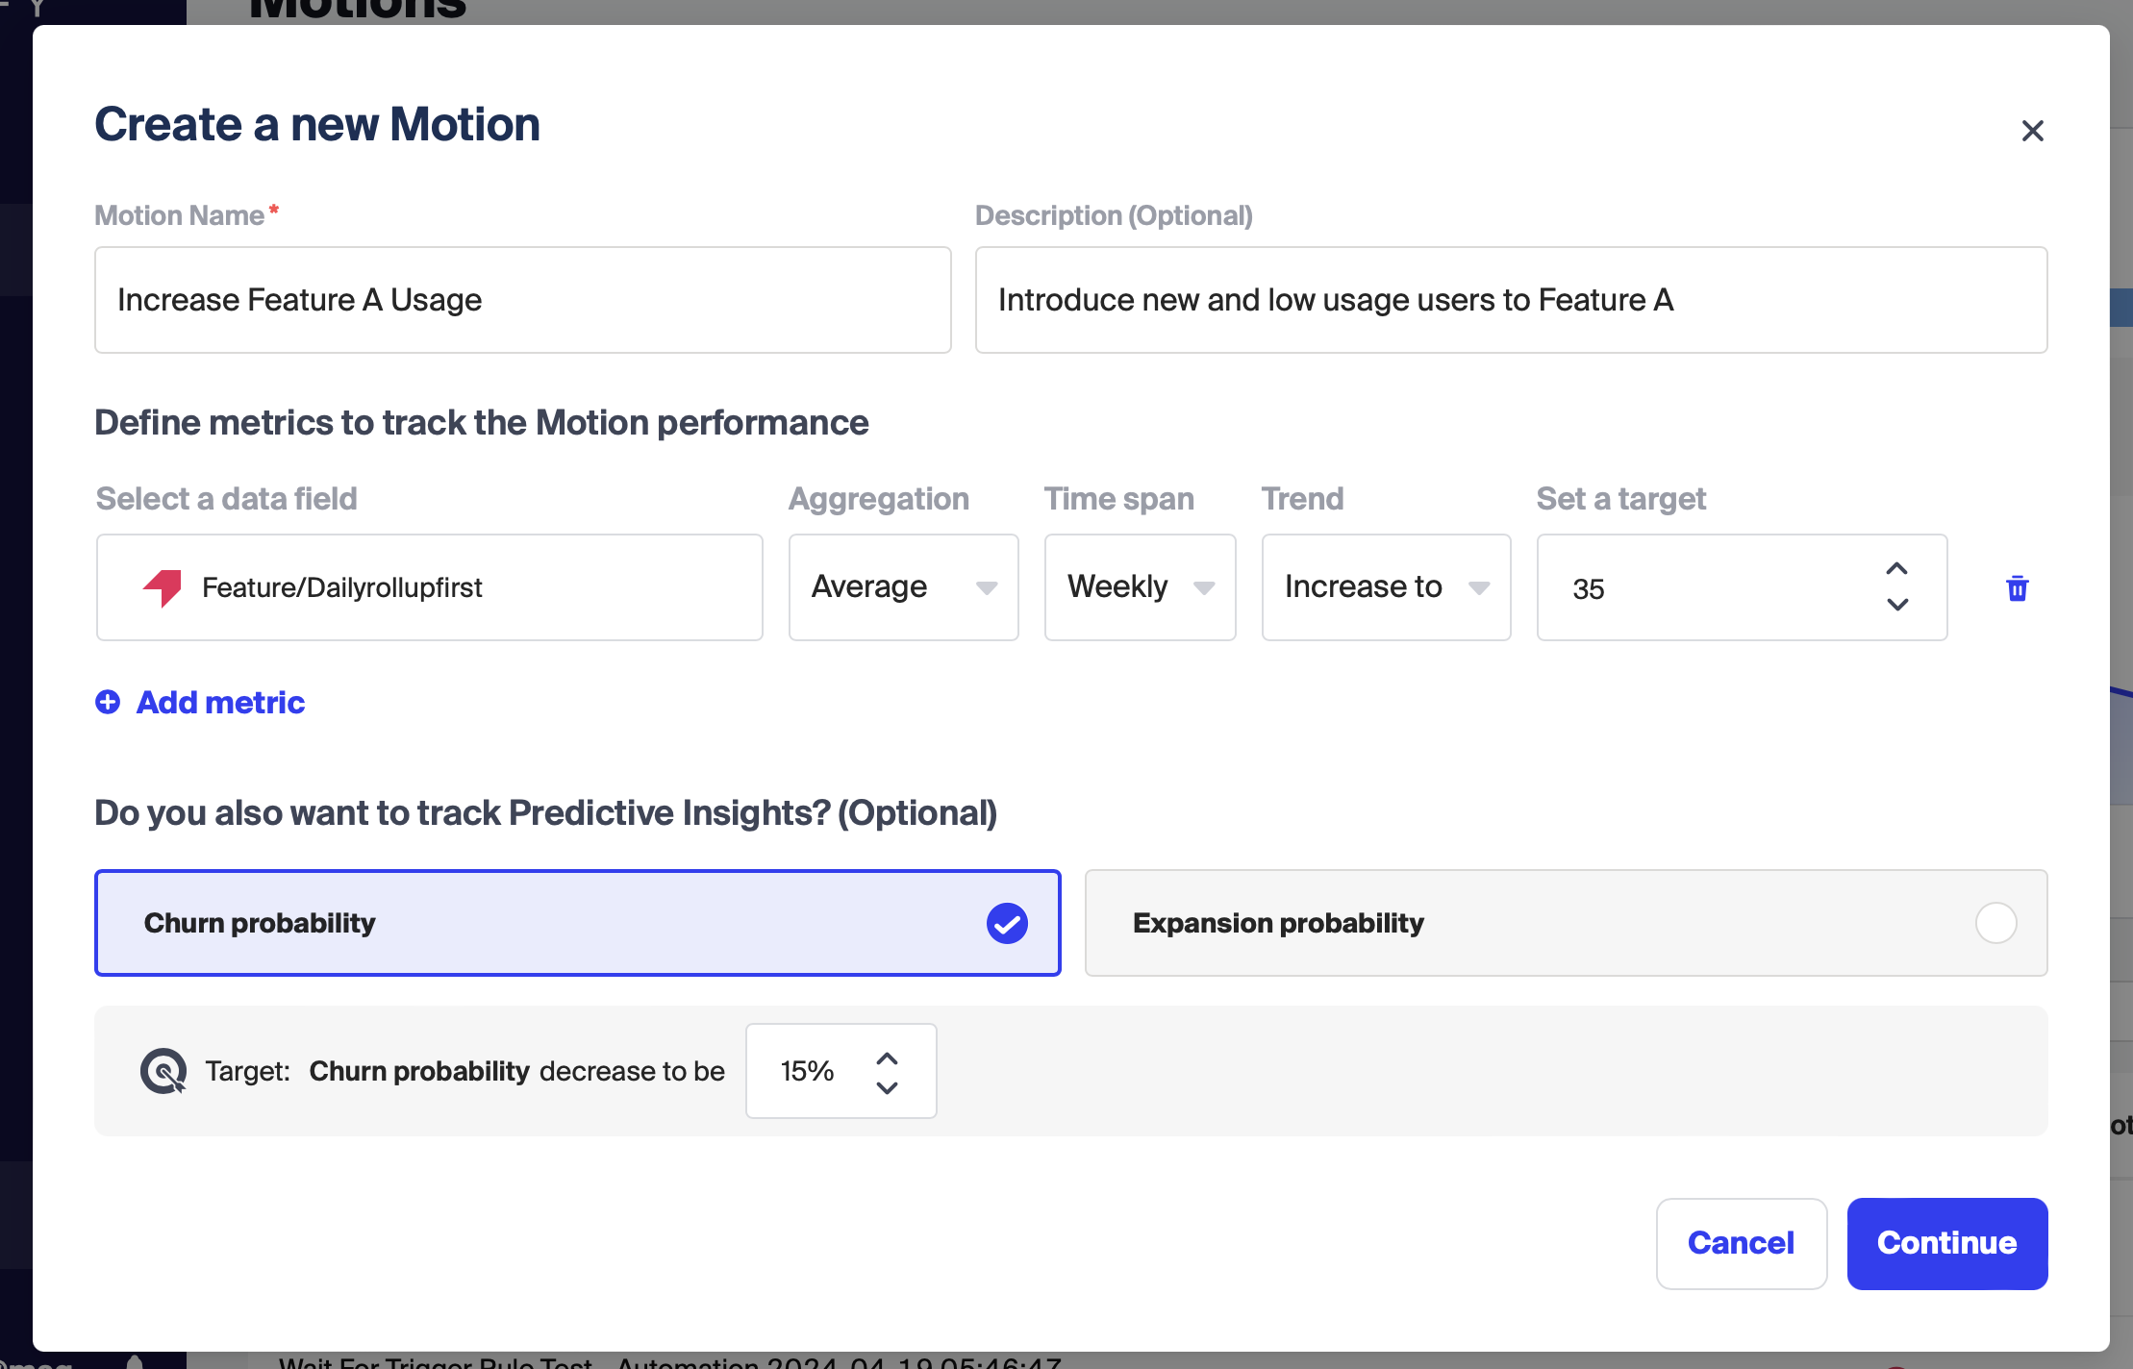2133x1369 pixels.
Task: Click the plus icon beside Add metric
Action: coord(108,703)
